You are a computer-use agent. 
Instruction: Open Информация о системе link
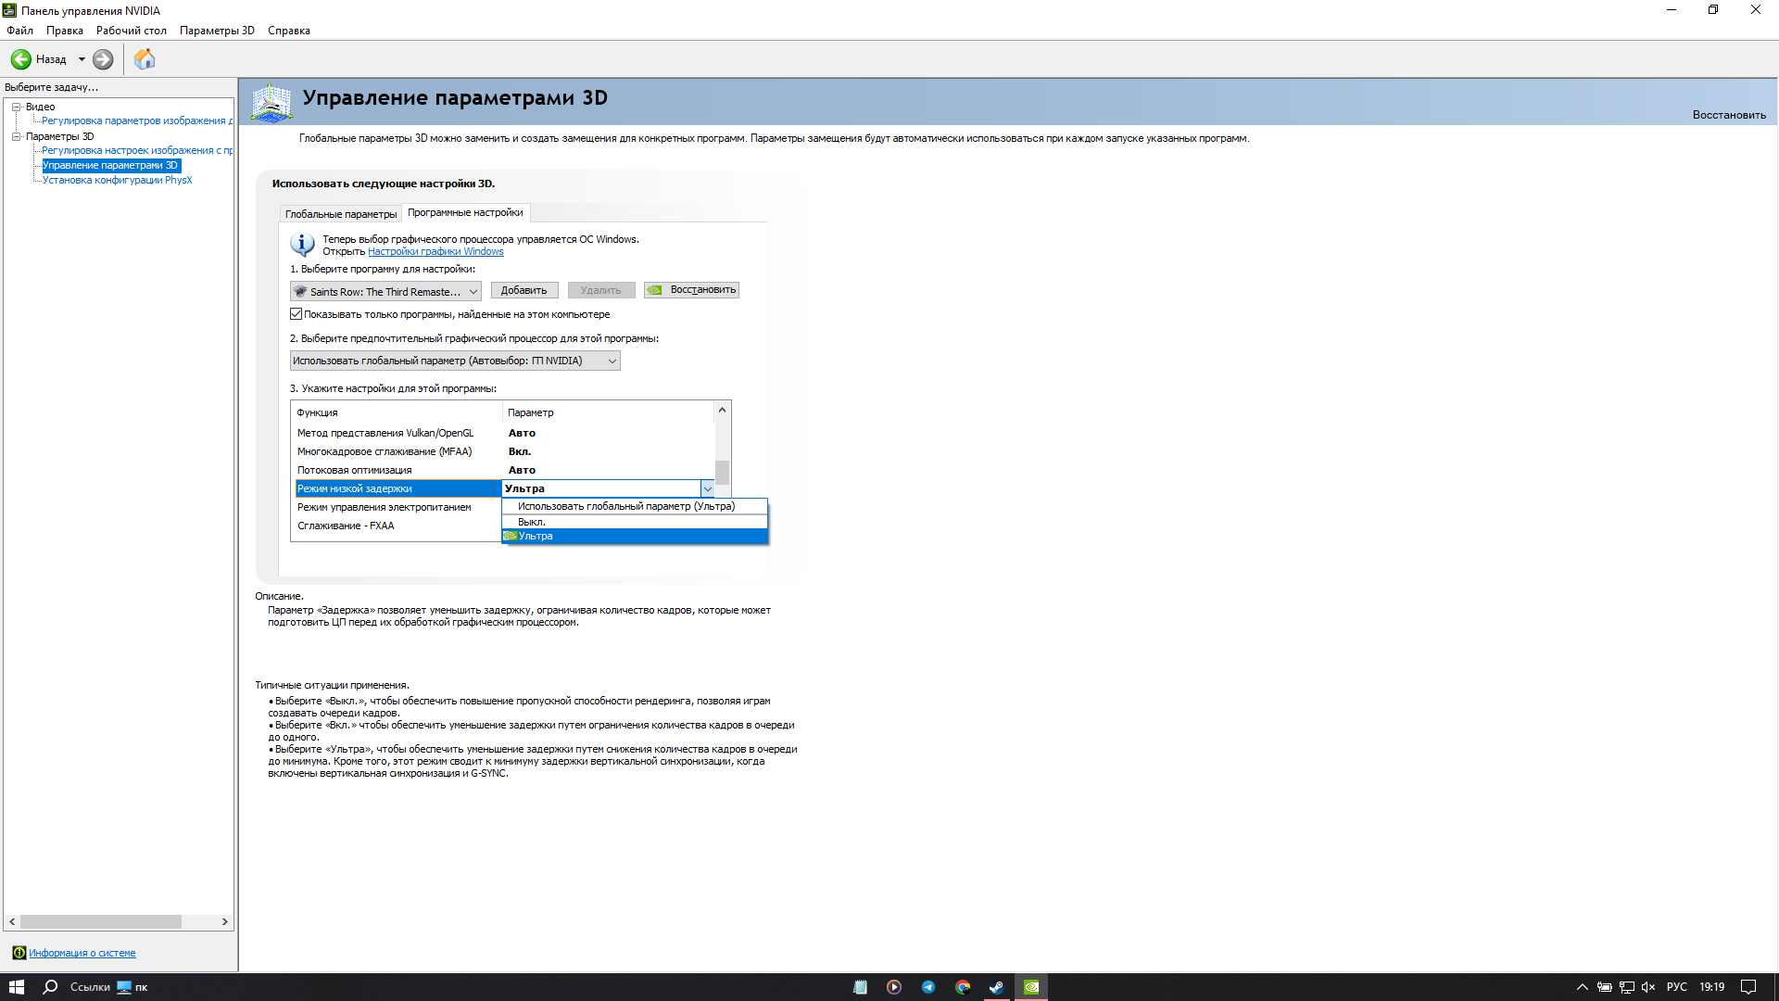click(82, 953)
